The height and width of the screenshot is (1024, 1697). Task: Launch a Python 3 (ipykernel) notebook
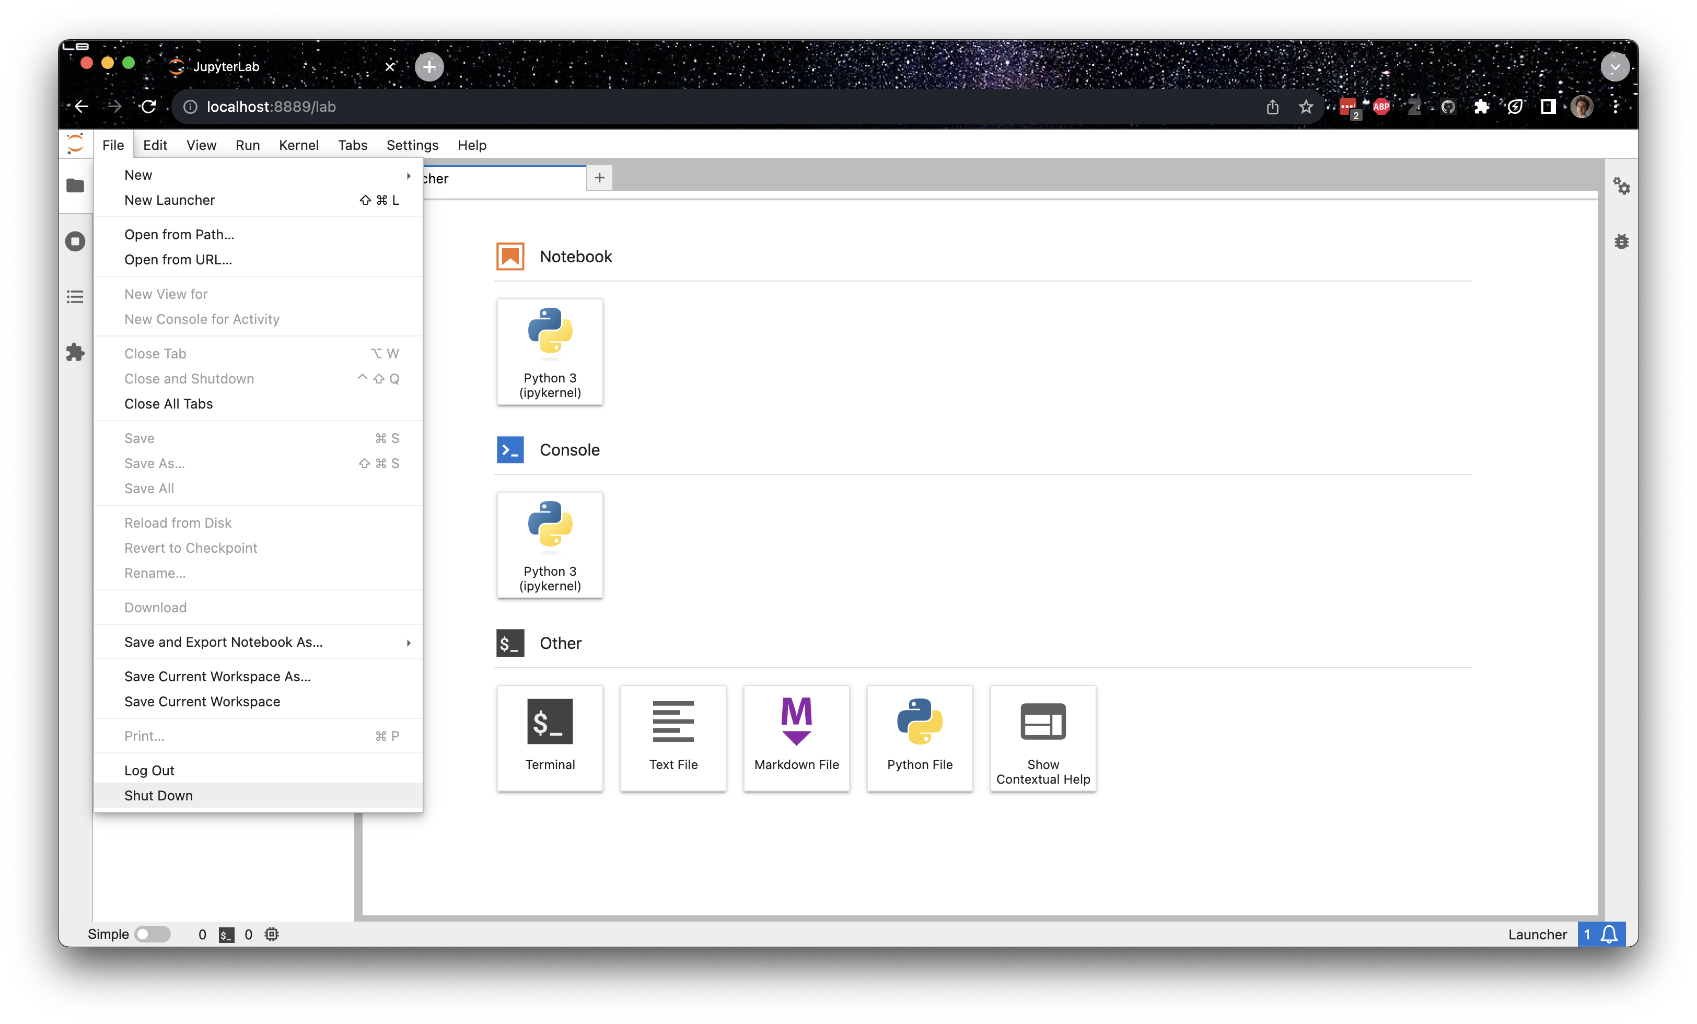click(x=550, y=351)
